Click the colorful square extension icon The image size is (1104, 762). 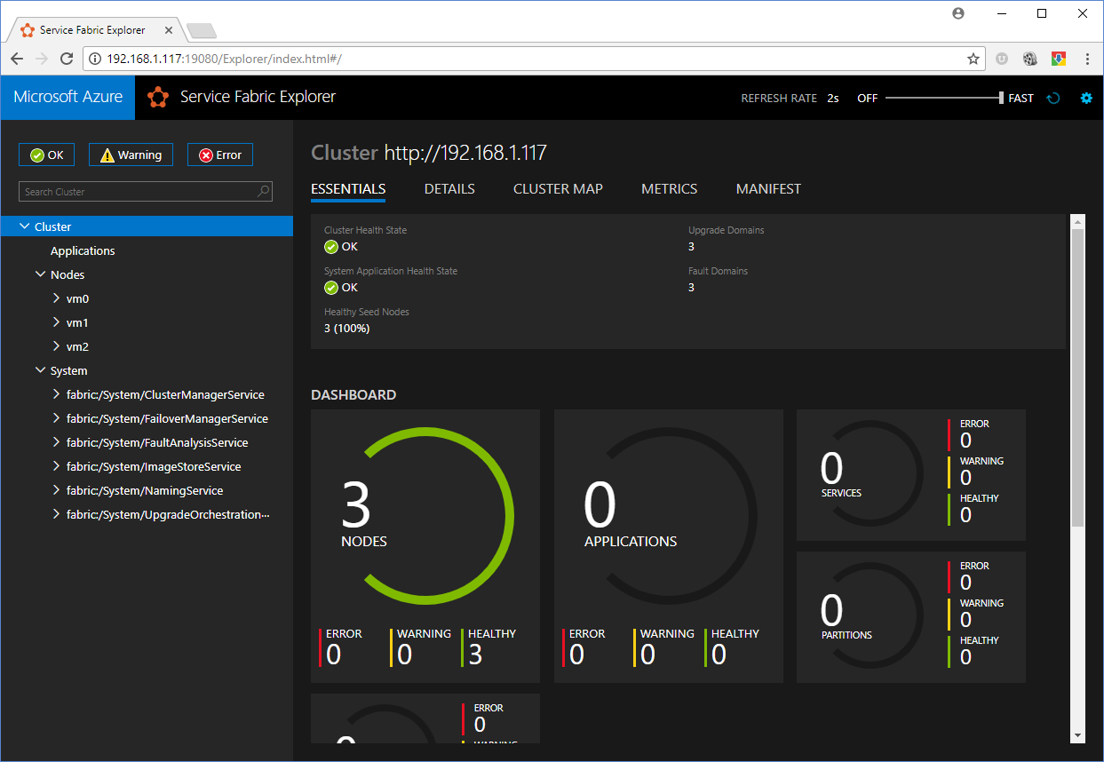click(1059, 59)
